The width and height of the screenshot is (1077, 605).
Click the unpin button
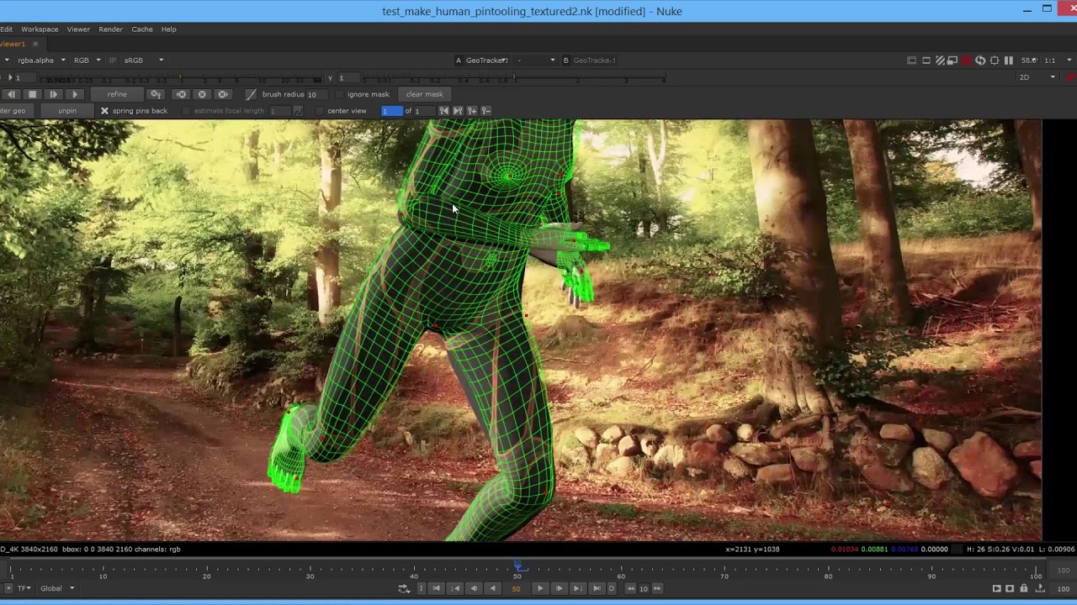point(67,111)
